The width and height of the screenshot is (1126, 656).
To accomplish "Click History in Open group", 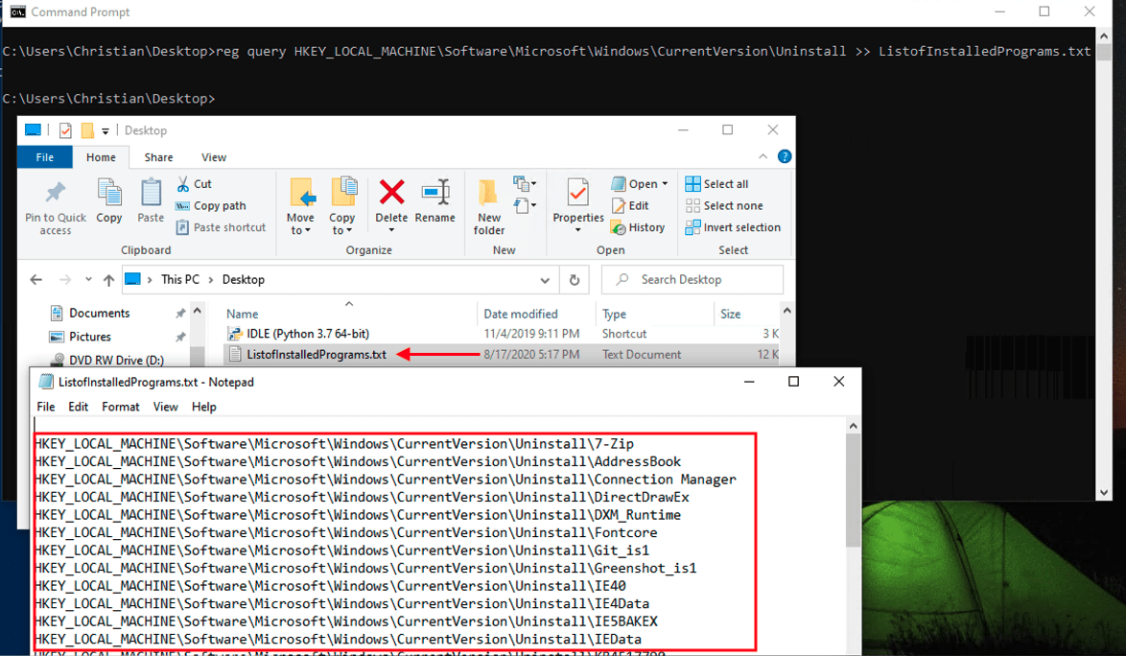I will [638, 227].
